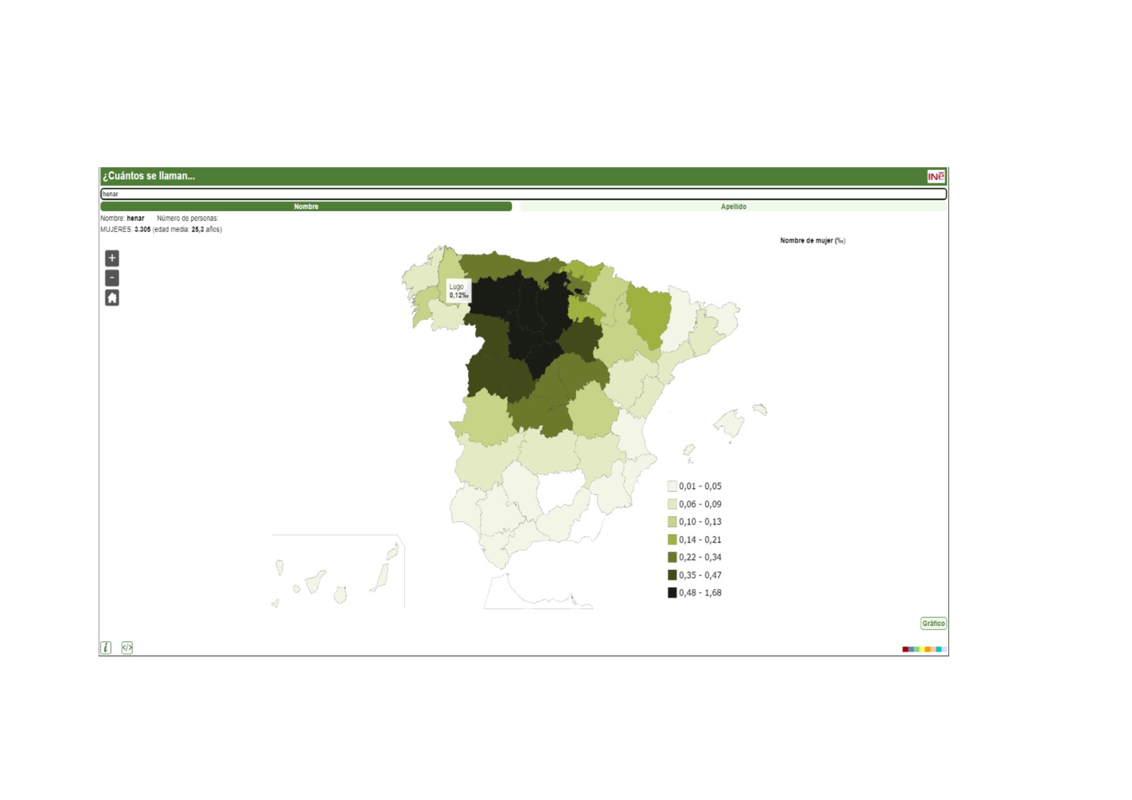Select the 0,14 - 0,21 legend swatch
Viewport: 1132px width, 800px height.
[x=672, y=539]
